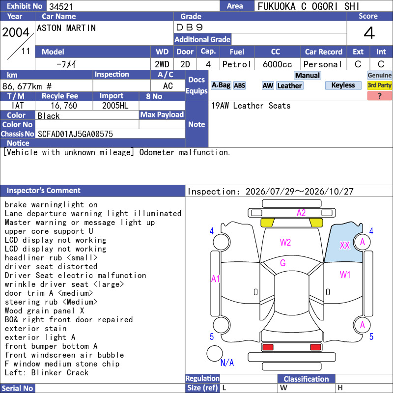Click the W1 mark on right door
Screen dimensions: 393x393
pos(345,275)
